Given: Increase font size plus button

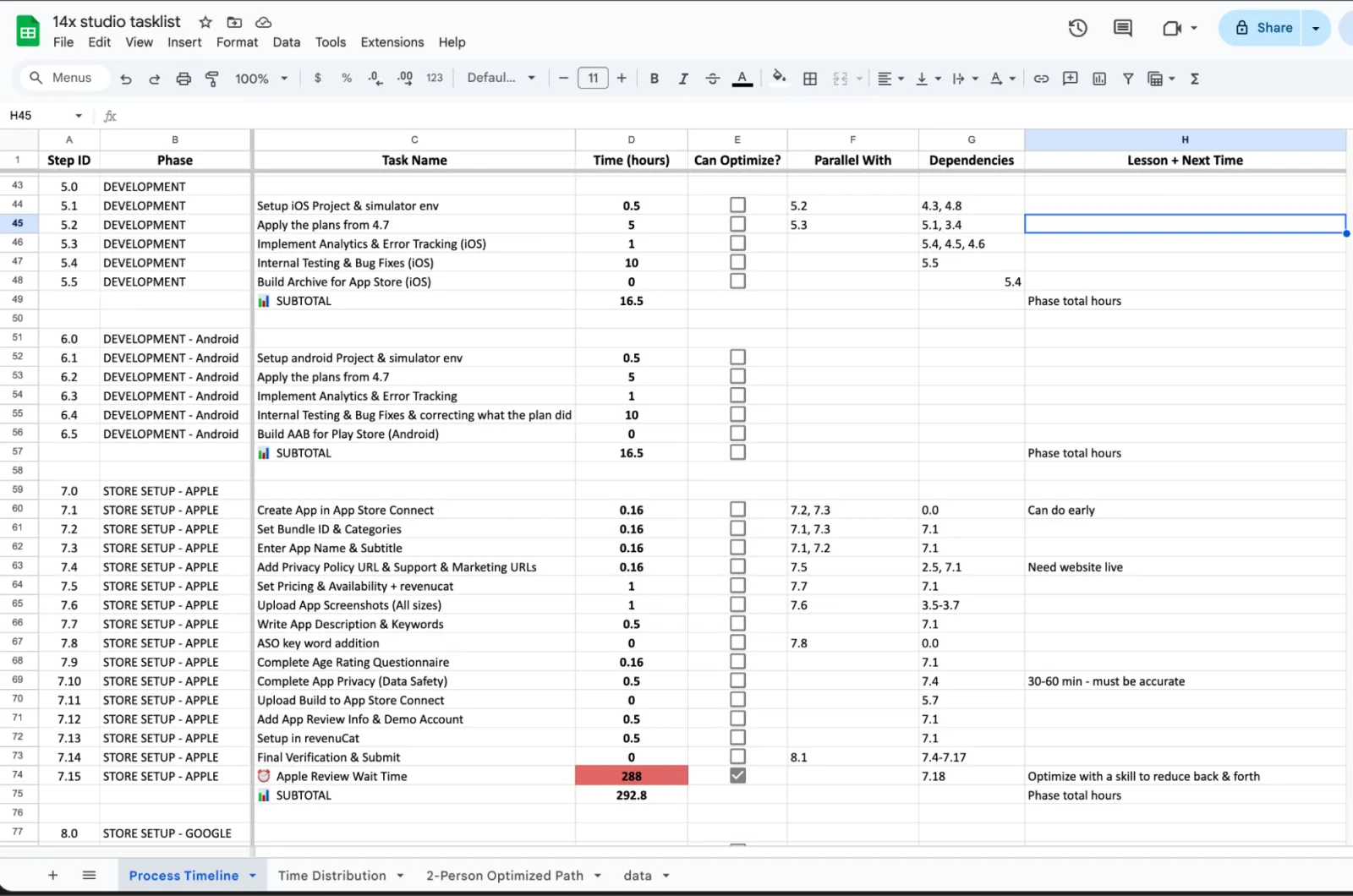Looking at the screenshot, I should [x=622, y=79].
